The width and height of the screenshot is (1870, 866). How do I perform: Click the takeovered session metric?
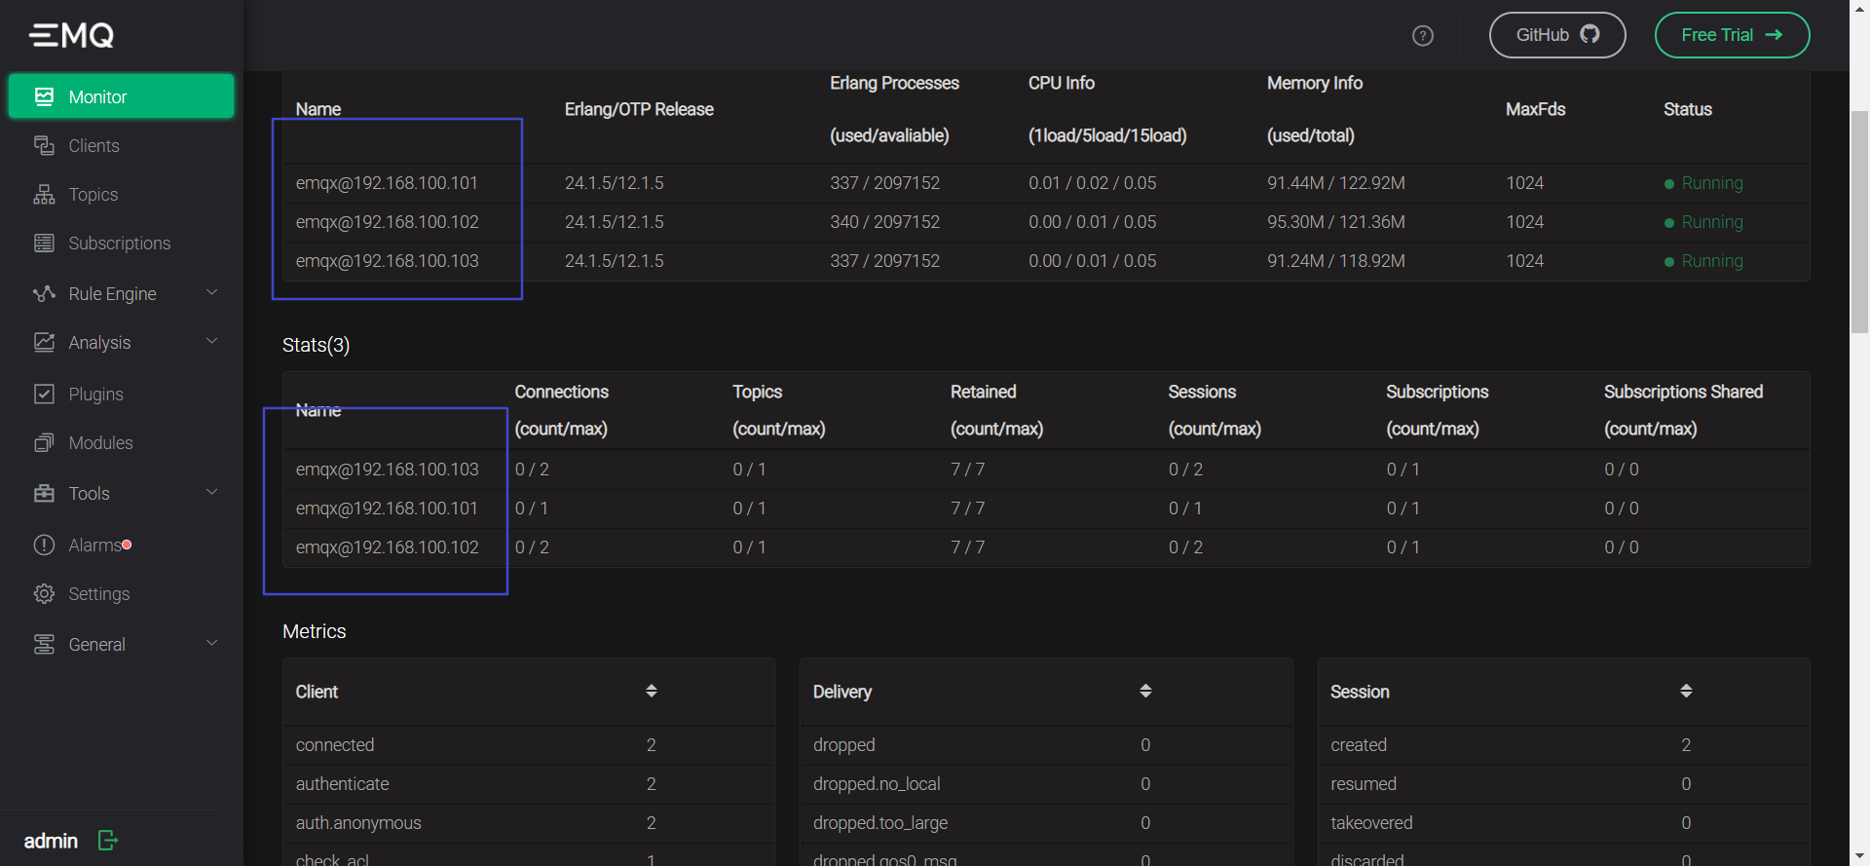coord(1371,823)
